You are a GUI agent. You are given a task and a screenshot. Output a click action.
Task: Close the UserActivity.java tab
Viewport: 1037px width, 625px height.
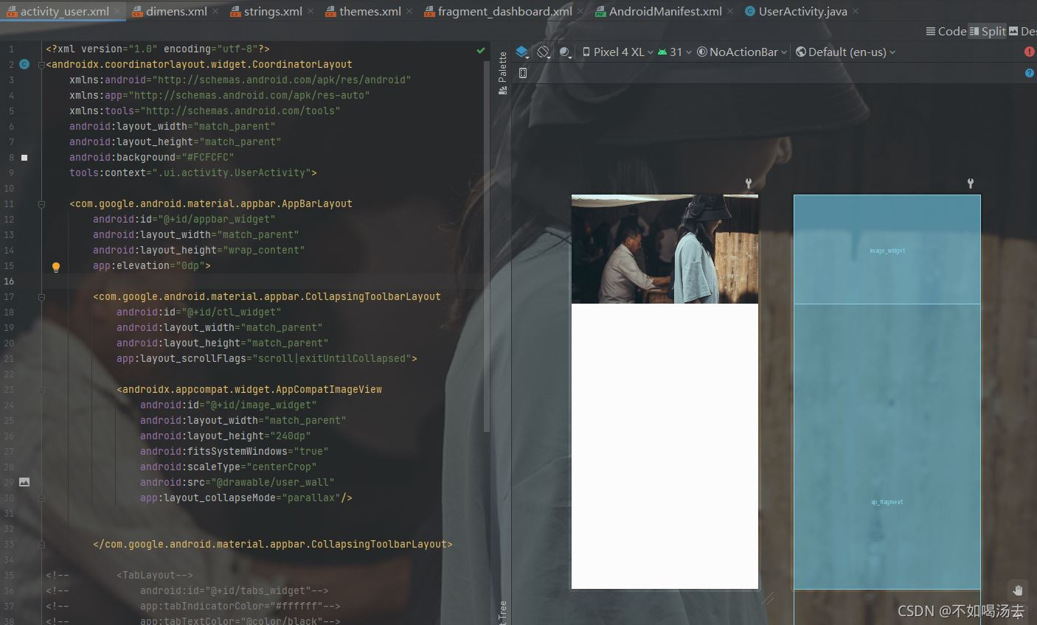[x=856, y=11]
